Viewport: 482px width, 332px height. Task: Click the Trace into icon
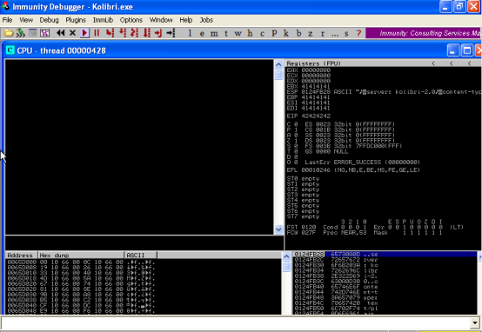tap(134, 33)
